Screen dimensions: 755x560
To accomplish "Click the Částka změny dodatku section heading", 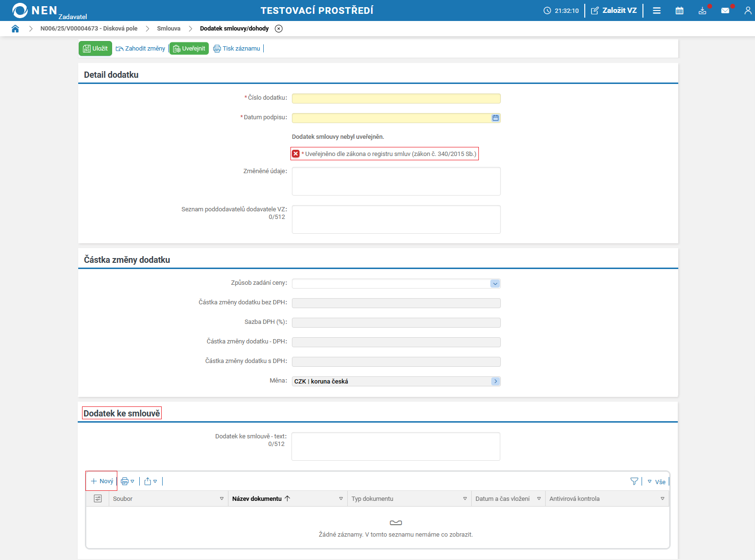I will (127, 260).
